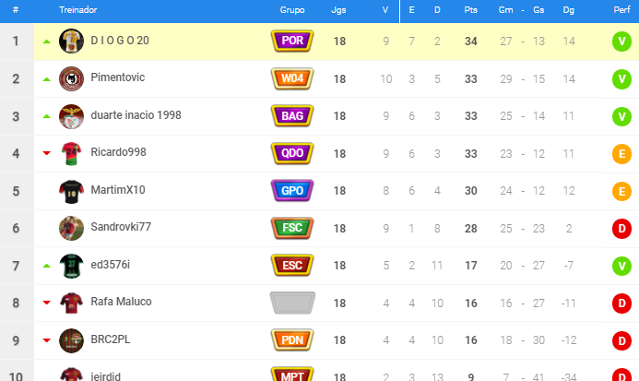Select red D performance badge of Sandrovki77

tap(621, 229)
